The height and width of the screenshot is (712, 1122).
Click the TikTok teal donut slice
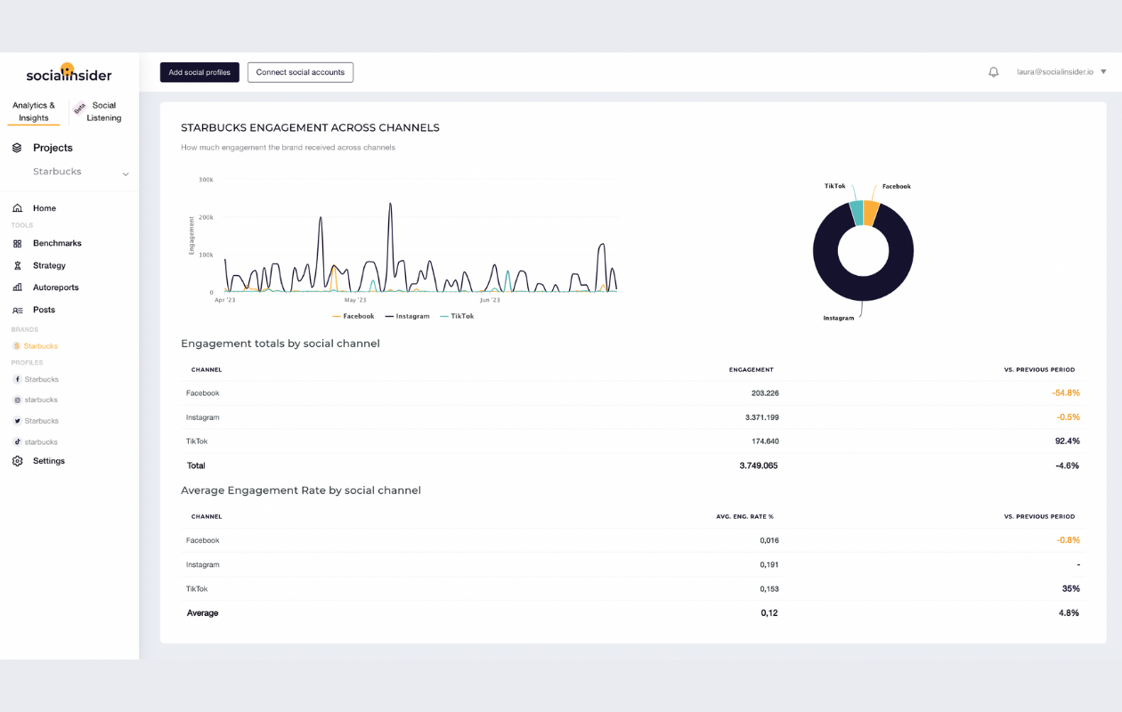856,213
